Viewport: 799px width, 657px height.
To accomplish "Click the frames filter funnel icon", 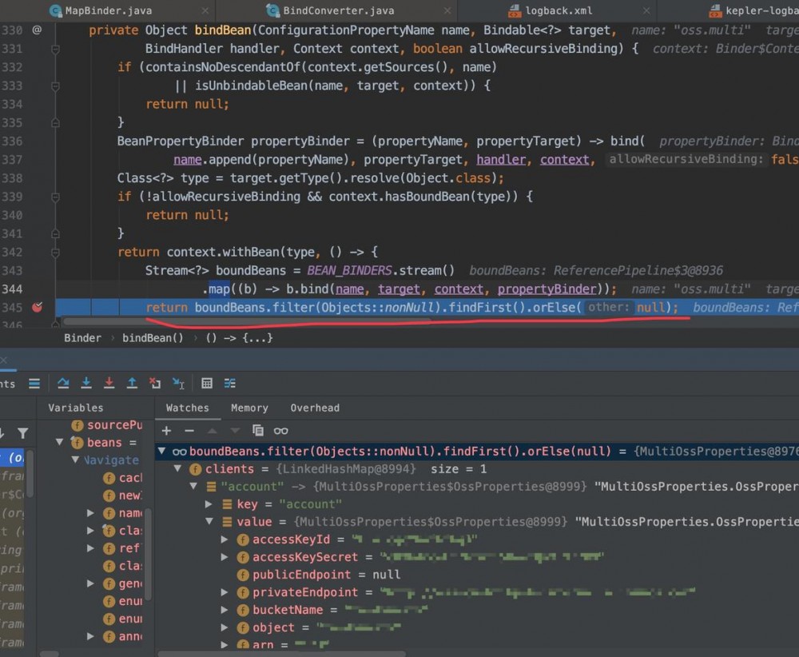I will pyautogui.click(x=23, y=433).
